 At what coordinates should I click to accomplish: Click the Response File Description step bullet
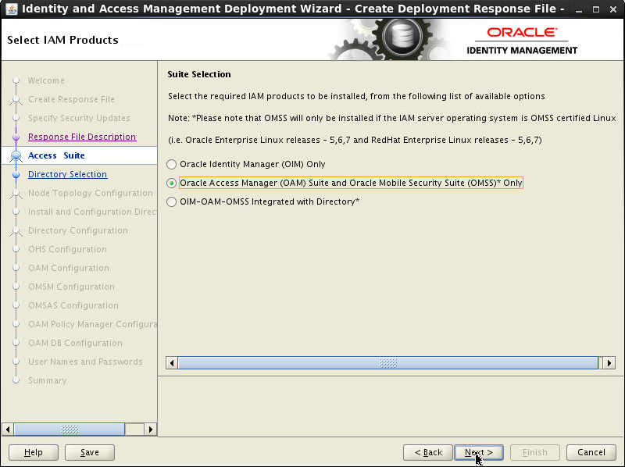tap(16, 137)
